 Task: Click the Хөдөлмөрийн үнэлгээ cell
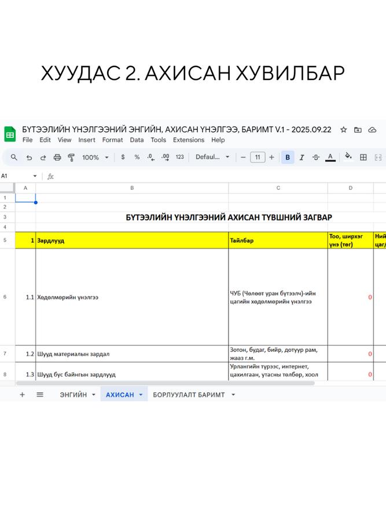tap(132, 297)
